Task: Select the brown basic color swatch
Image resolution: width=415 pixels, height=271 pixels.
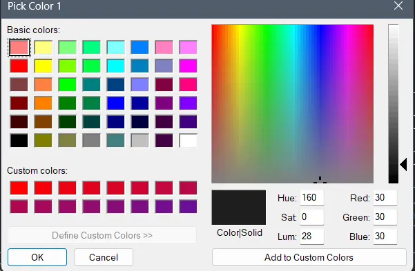Action: [x=43, y=121]
